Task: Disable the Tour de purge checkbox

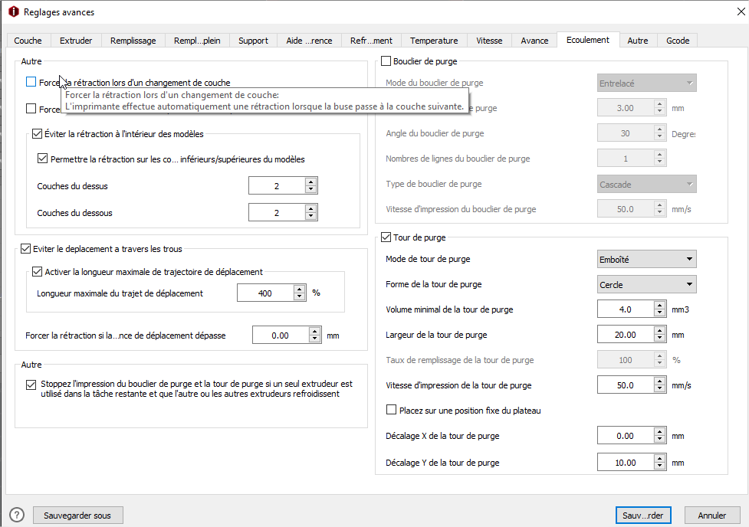Action: click(386, 237)
